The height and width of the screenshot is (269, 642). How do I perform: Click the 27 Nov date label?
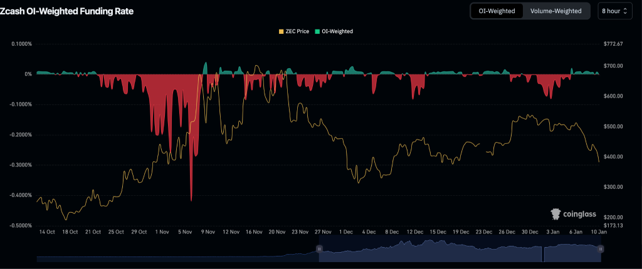pyautogui.click(x=323, y=232)
